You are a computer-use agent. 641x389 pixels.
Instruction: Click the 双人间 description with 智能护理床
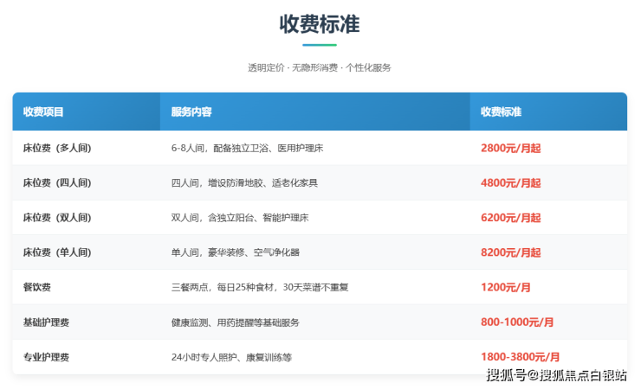pyautogui.click(x=240, y=218)
